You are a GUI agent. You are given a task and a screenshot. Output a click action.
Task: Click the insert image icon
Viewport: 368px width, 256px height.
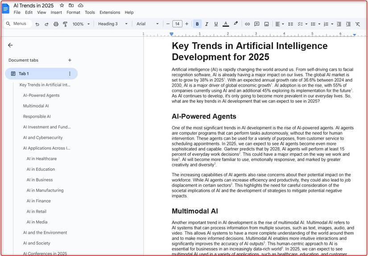266,24
